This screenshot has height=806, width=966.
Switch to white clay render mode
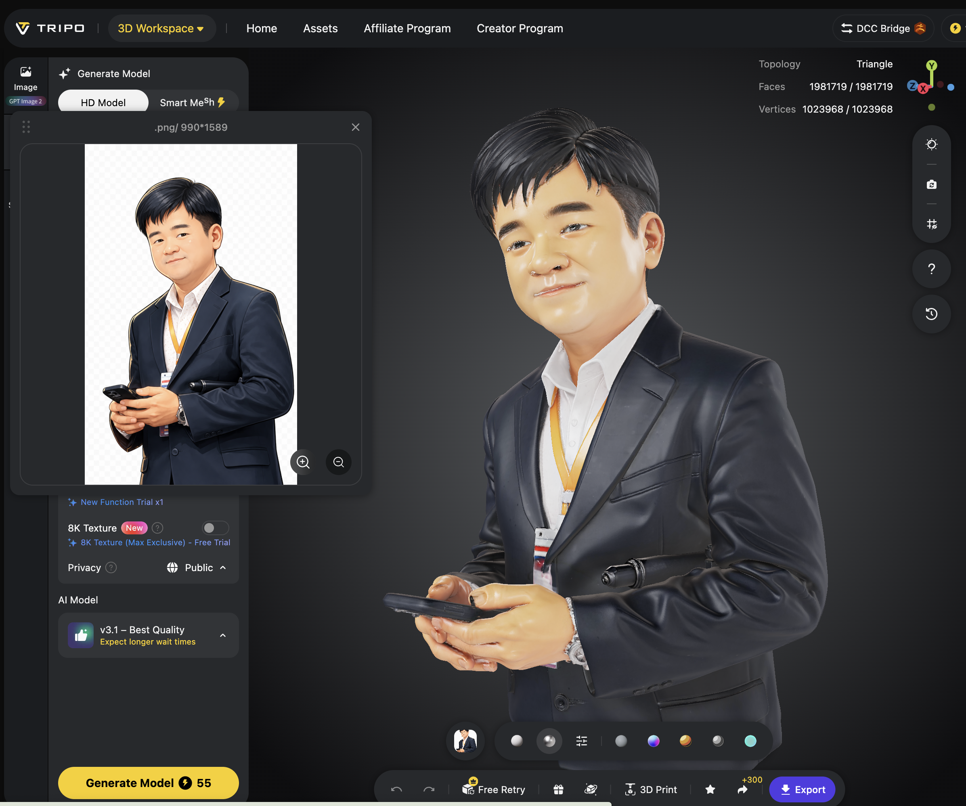517,741
